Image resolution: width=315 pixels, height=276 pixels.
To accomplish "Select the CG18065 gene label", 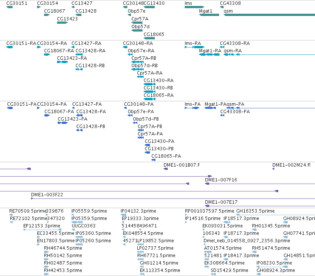I will click(x=154, y=34).
